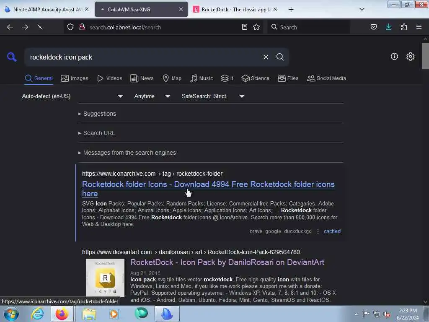The height and width of the screenshot is (322, 429).
Task: Close the RocketDock tab
Action: point(275,9)
